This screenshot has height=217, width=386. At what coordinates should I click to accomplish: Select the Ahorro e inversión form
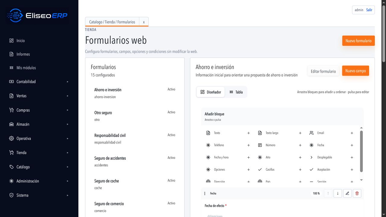(135, 93)
